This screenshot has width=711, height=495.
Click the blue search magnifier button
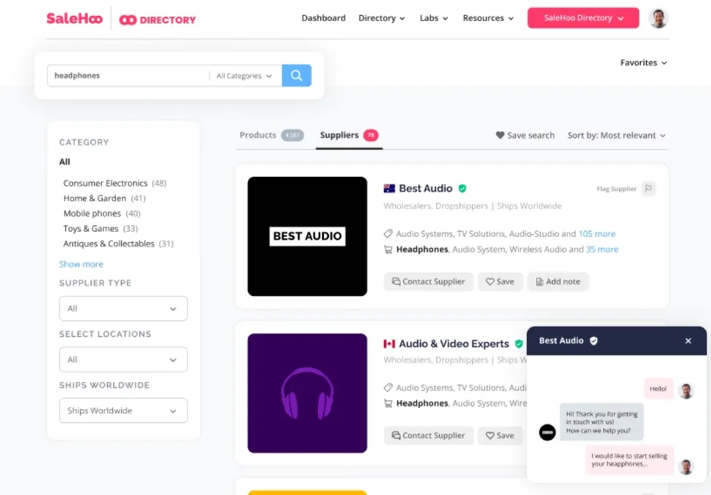pos(297,75)
